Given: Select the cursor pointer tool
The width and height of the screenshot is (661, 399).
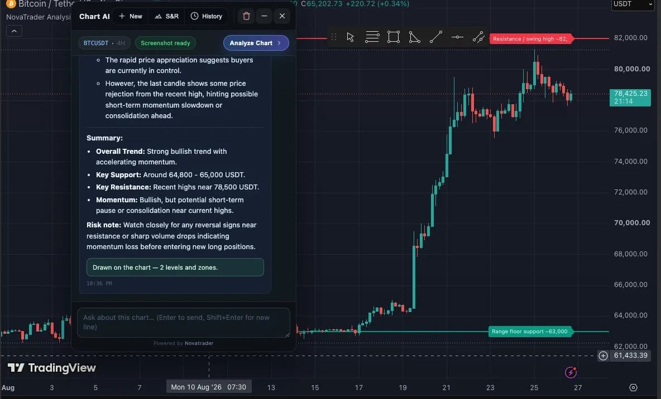Looking at the screenshot, I should click(x=350, y=37).
